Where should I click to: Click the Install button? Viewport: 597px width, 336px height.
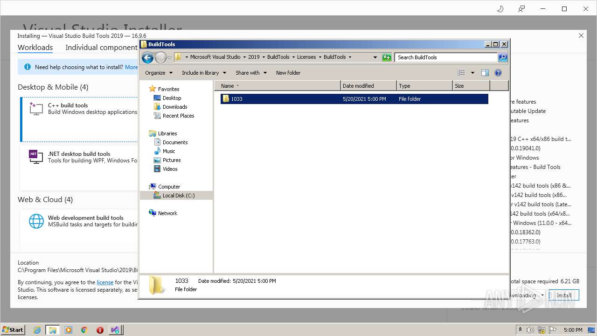564,295
